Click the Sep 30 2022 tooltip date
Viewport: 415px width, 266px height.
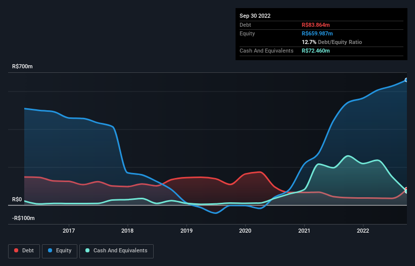coord(255,16)
